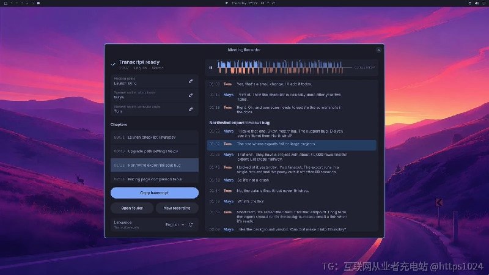Re-transcribe with the refresh icon beside English
Image resolution: width=489 pixels, height=275 pixels.
(x=191, y=224)
